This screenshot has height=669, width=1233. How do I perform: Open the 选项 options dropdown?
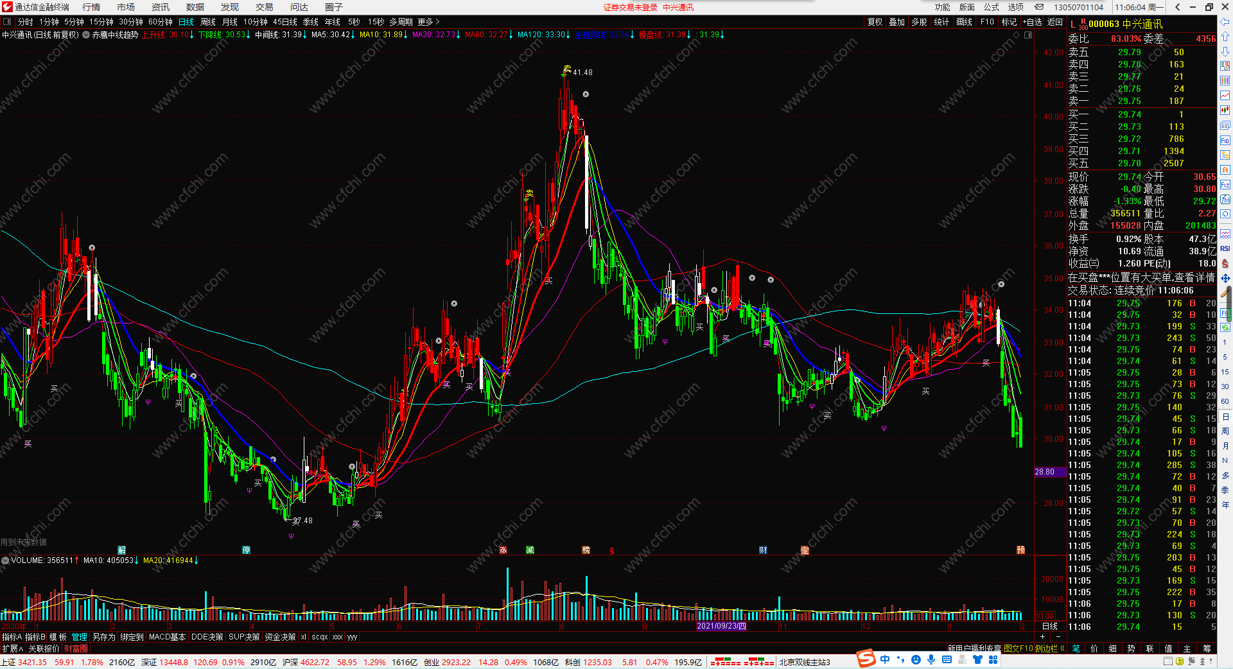point(1015,7)
